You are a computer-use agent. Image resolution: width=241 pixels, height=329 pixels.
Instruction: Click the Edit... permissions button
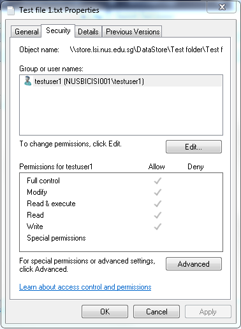click(194, 147)
